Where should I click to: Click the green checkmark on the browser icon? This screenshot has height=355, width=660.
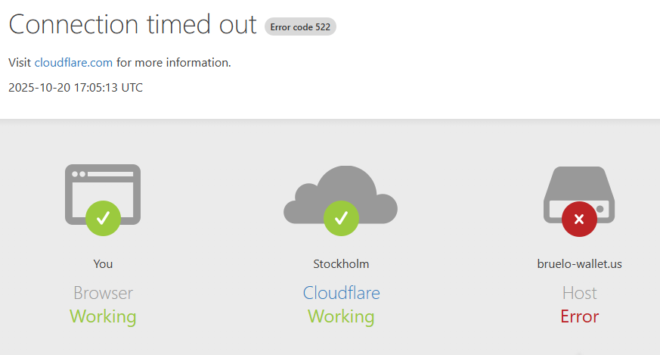coord(103,218)
